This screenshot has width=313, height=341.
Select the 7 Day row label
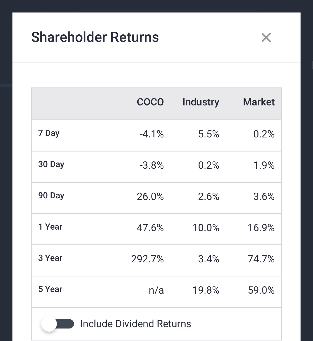coord(49,133)
